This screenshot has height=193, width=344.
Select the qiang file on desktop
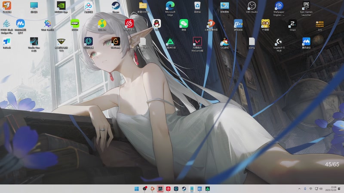click(x=252, y=43)
